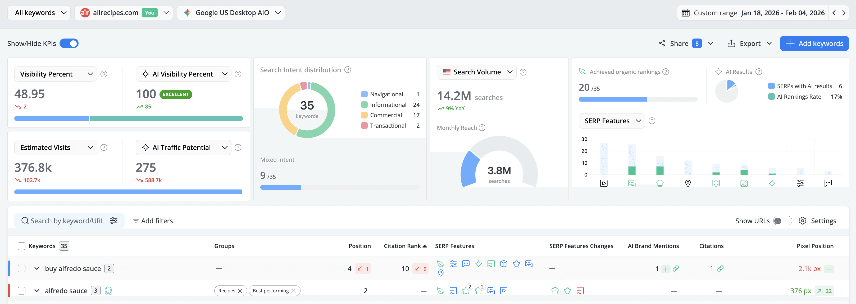Click the chef hat recipes SERP feature icon

point(660,183)
